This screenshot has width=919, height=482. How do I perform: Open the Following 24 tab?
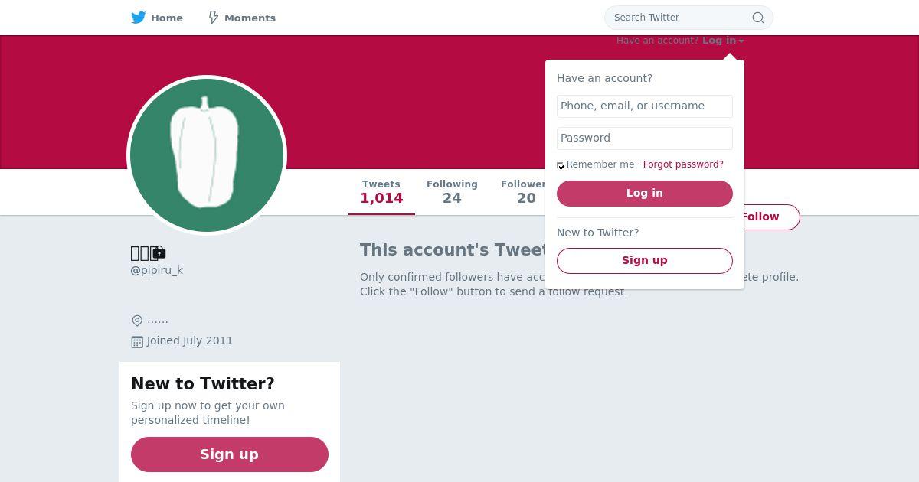point(452,192)
